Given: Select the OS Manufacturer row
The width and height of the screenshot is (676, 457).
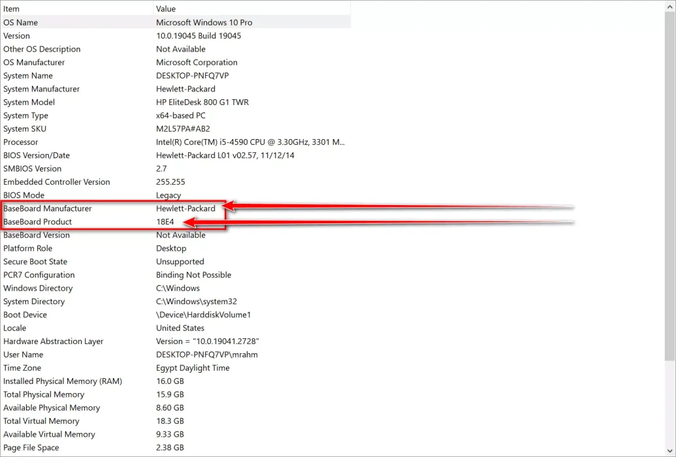Looking at the screenshot, I should pos(176,63).
